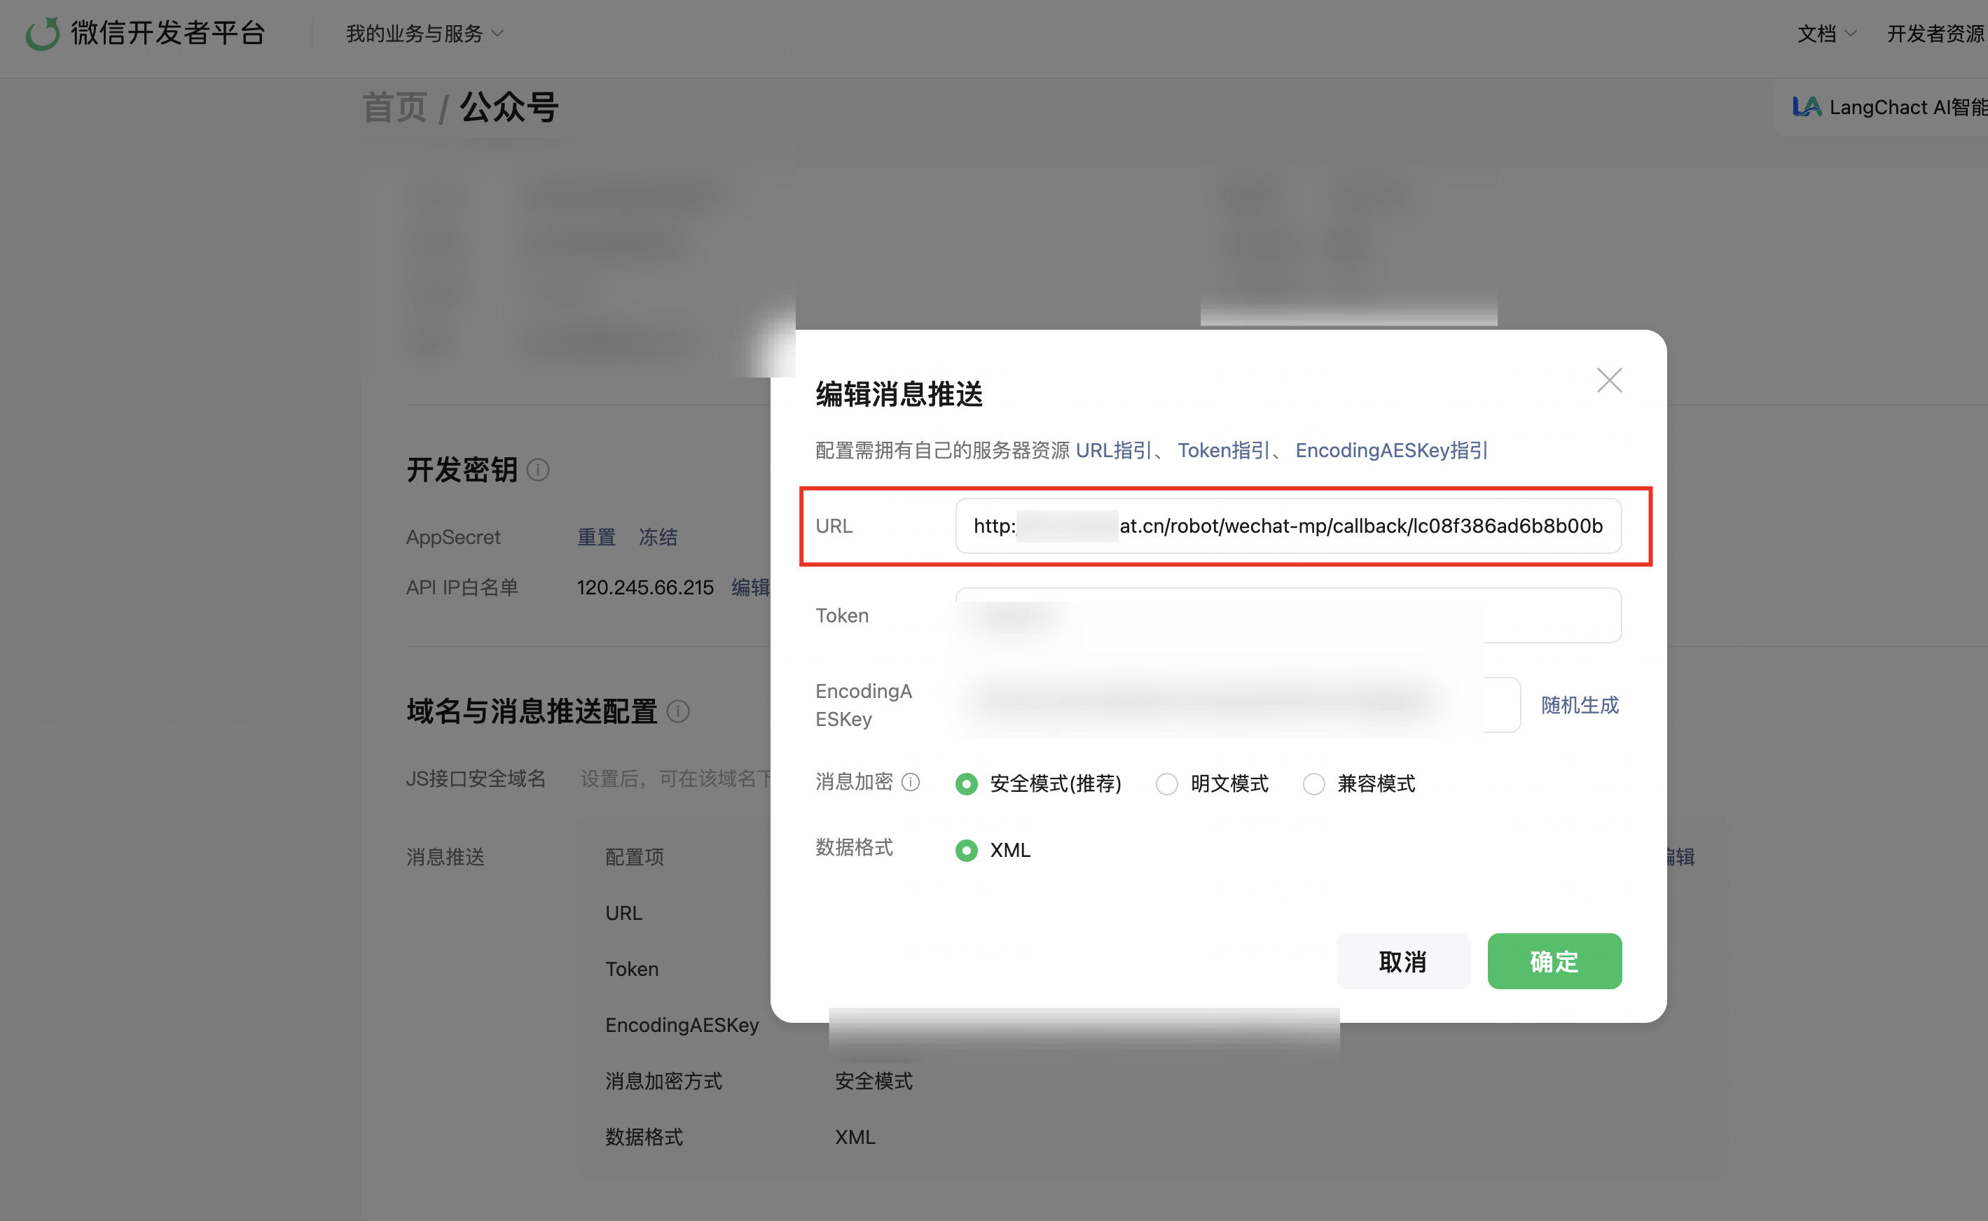The image size is (1988, 1221).
Task: Click 随机生成 to generate AES key
Action: tap(1579, 705)
